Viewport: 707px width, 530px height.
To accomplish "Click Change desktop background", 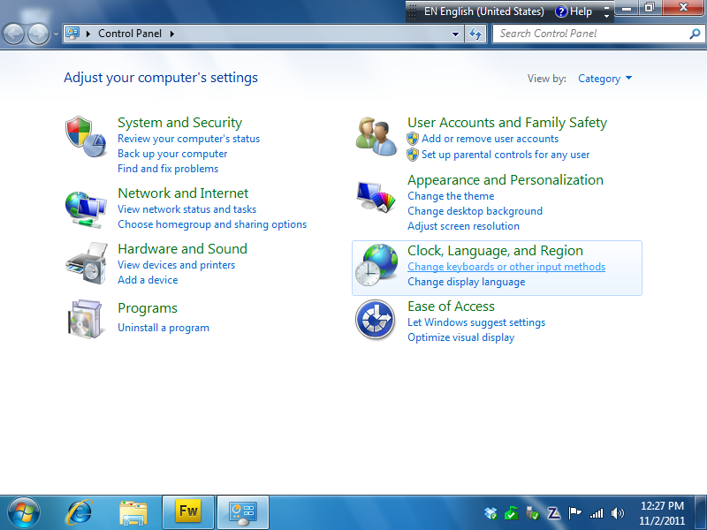I will [475, 211].
